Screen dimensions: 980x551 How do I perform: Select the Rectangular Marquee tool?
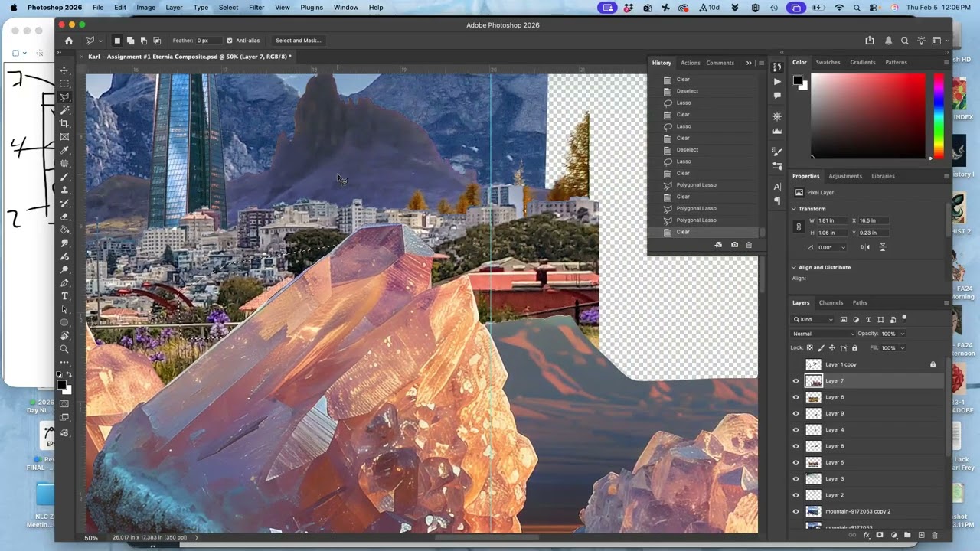[64, 83]
